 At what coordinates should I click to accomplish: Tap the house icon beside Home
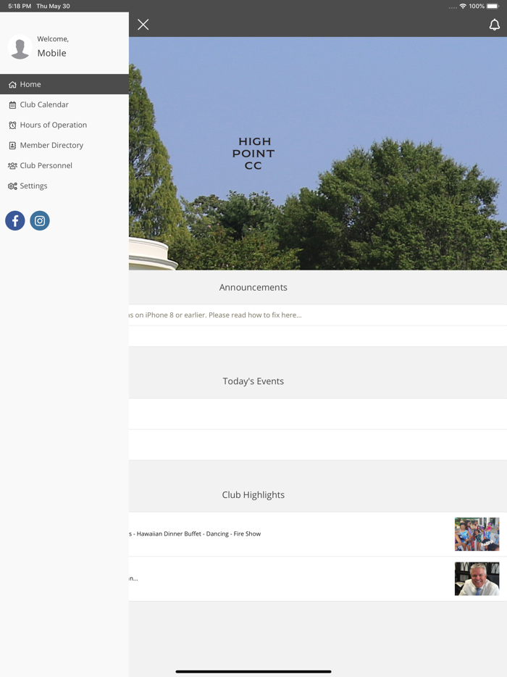12,85
